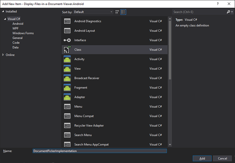Click the Menu template icon
Image resolution: width=235 pixels, height=163 pixels.
(x=67, y=107)
